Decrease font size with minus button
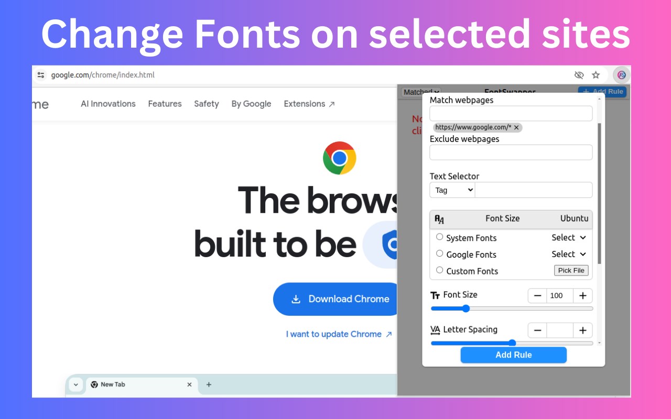 [537, 295]
